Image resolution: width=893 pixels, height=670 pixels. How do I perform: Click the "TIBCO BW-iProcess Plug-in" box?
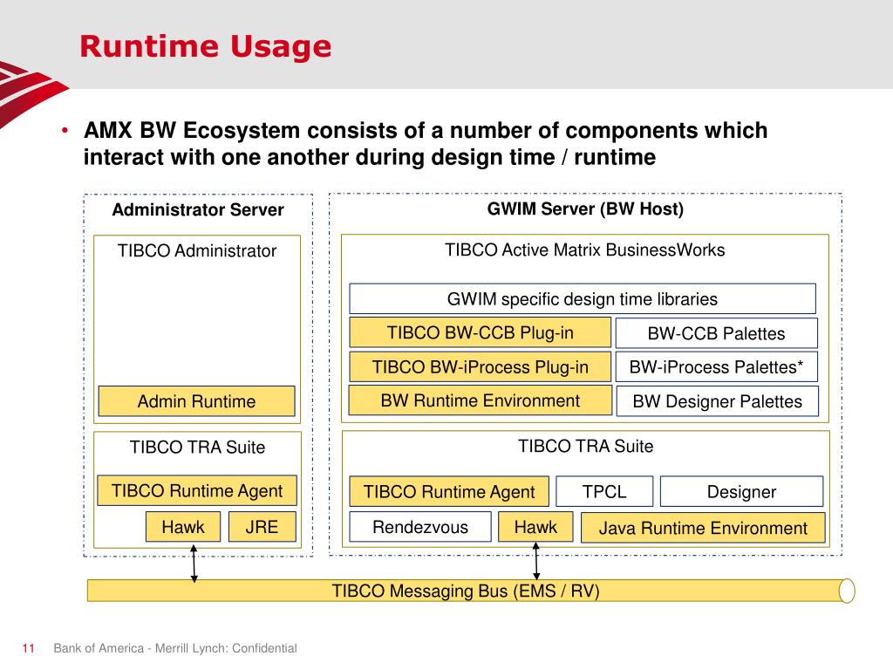tap(481, 367)
